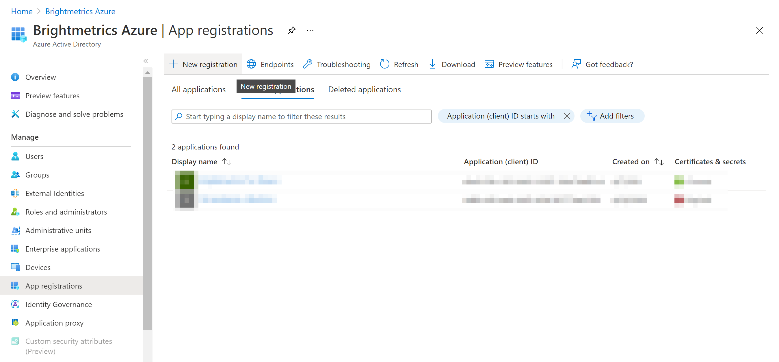Click the Groups people icon
This screenshot has width=779, height=362.
tap(15, 175)
